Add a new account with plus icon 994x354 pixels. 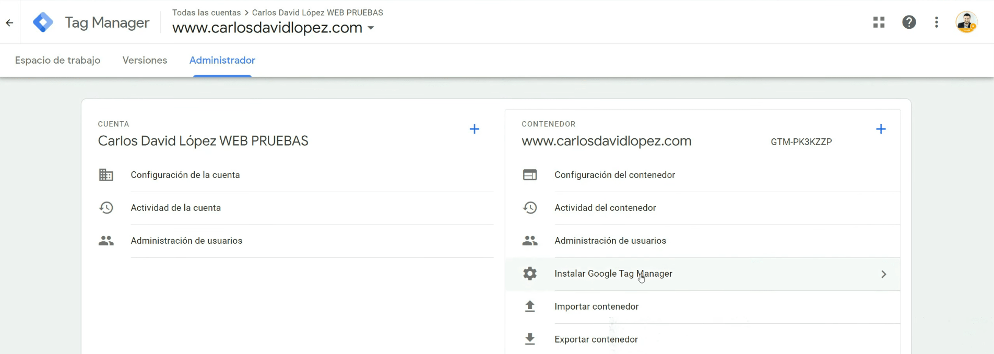pyautogui.click(x=474, y=129)
